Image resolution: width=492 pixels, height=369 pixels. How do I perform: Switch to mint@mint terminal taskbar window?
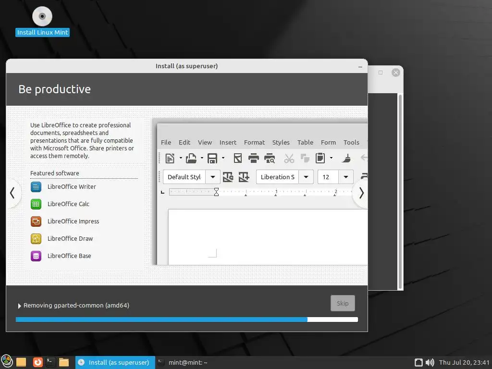tap(182, 362)
